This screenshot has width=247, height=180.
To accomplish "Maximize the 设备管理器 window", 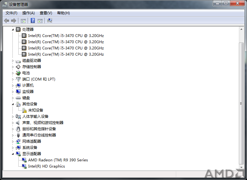I will coord(226,3).
